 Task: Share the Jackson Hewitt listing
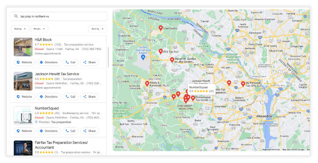point(89,97)
